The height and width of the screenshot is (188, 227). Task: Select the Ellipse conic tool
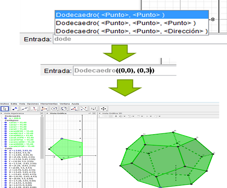(64, 109)
